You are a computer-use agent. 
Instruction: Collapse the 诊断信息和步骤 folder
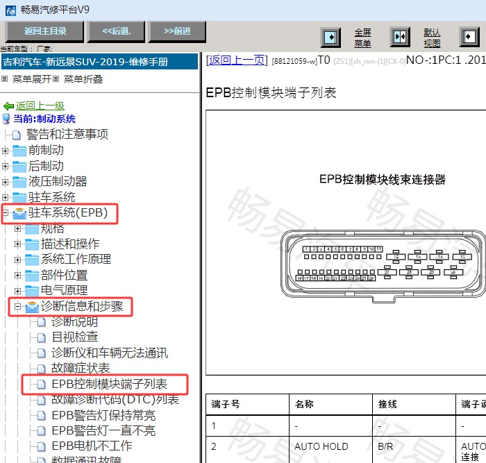(17, 307)
